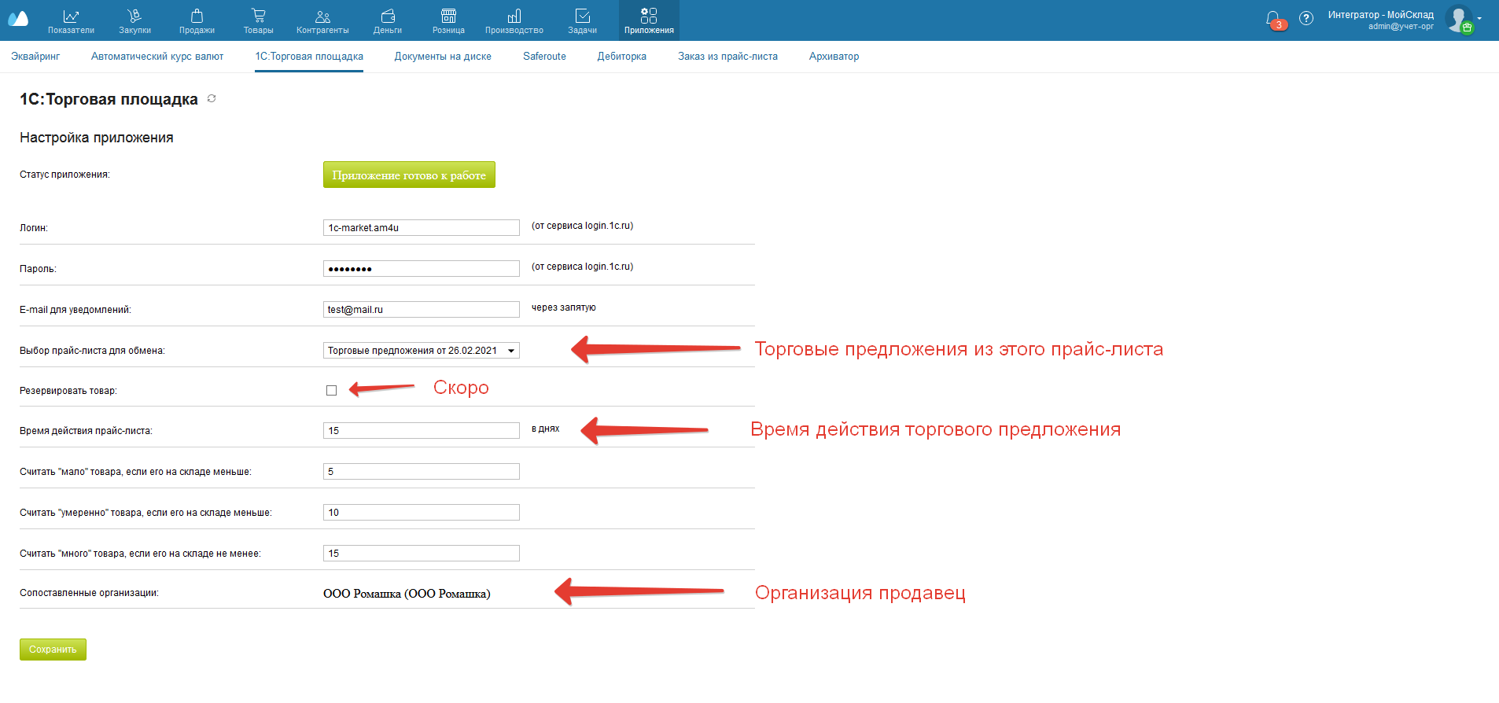Click the Настройка приложения heading
The height and width of the screenshot is (703, 1499).
click(x=96, y=138)
